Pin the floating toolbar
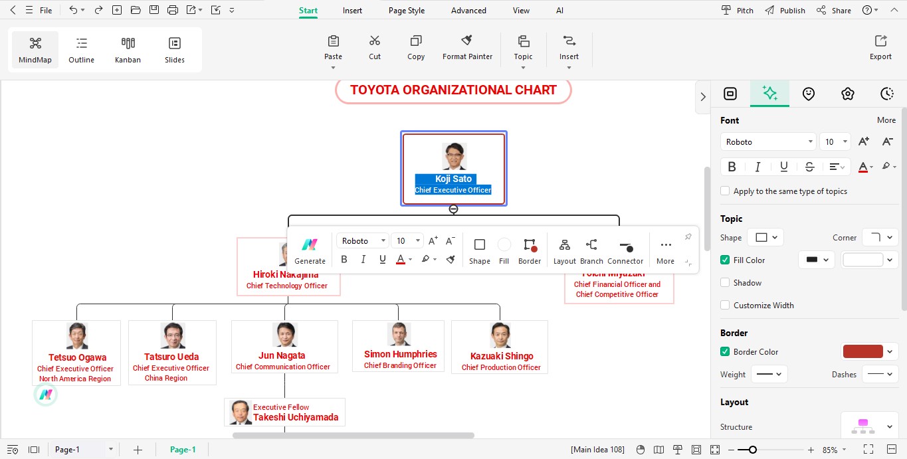 pyautogui.click(x=688, y=237)
